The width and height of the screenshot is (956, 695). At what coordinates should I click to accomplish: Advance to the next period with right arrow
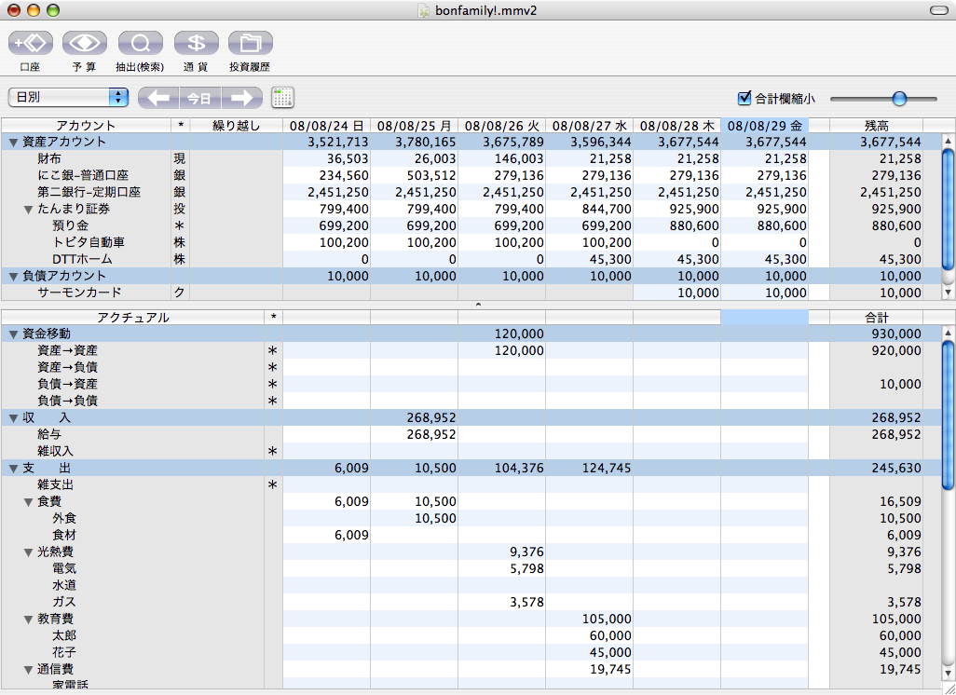[242, 98]
